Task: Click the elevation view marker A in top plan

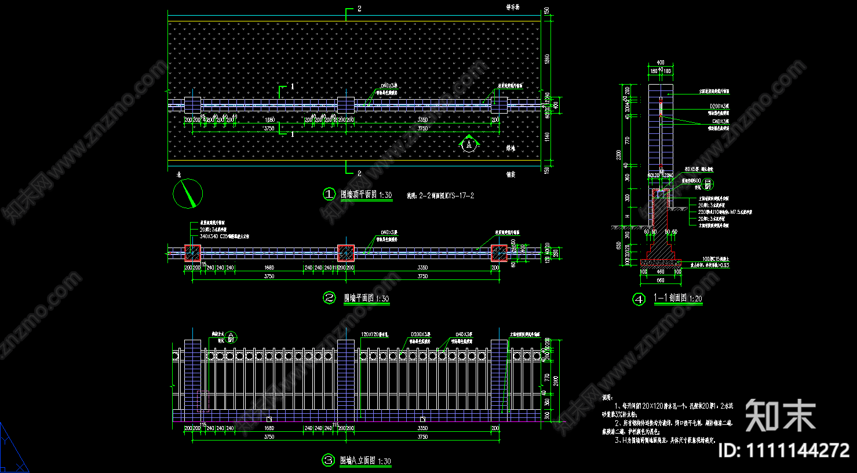Action: tap(469, 143)
